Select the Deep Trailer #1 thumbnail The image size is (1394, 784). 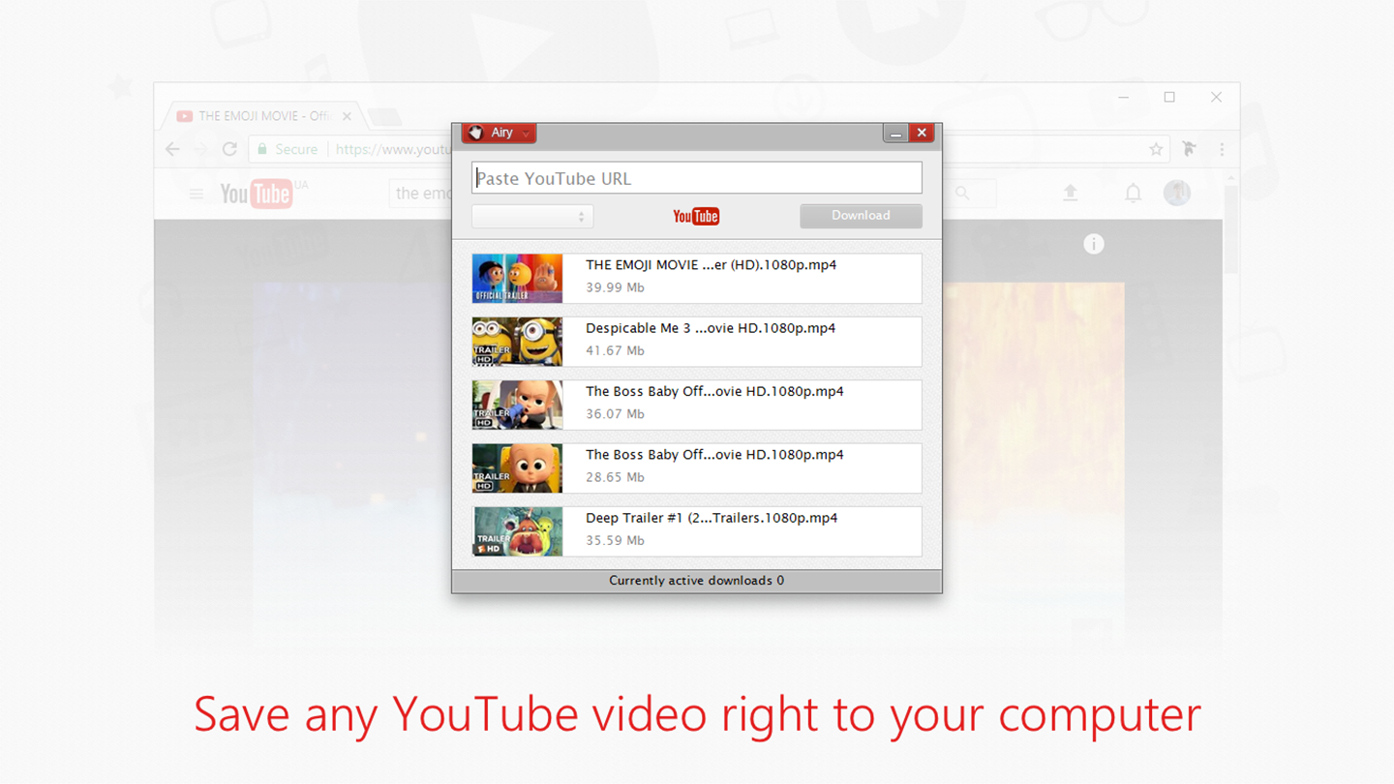point(517,531)
